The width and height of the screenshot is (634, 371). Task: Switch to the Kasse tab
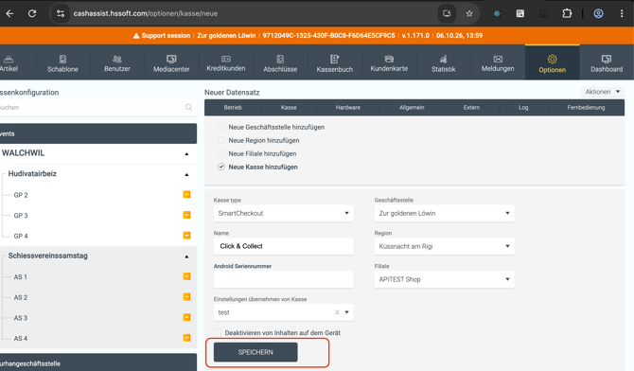tap(289, 108)
